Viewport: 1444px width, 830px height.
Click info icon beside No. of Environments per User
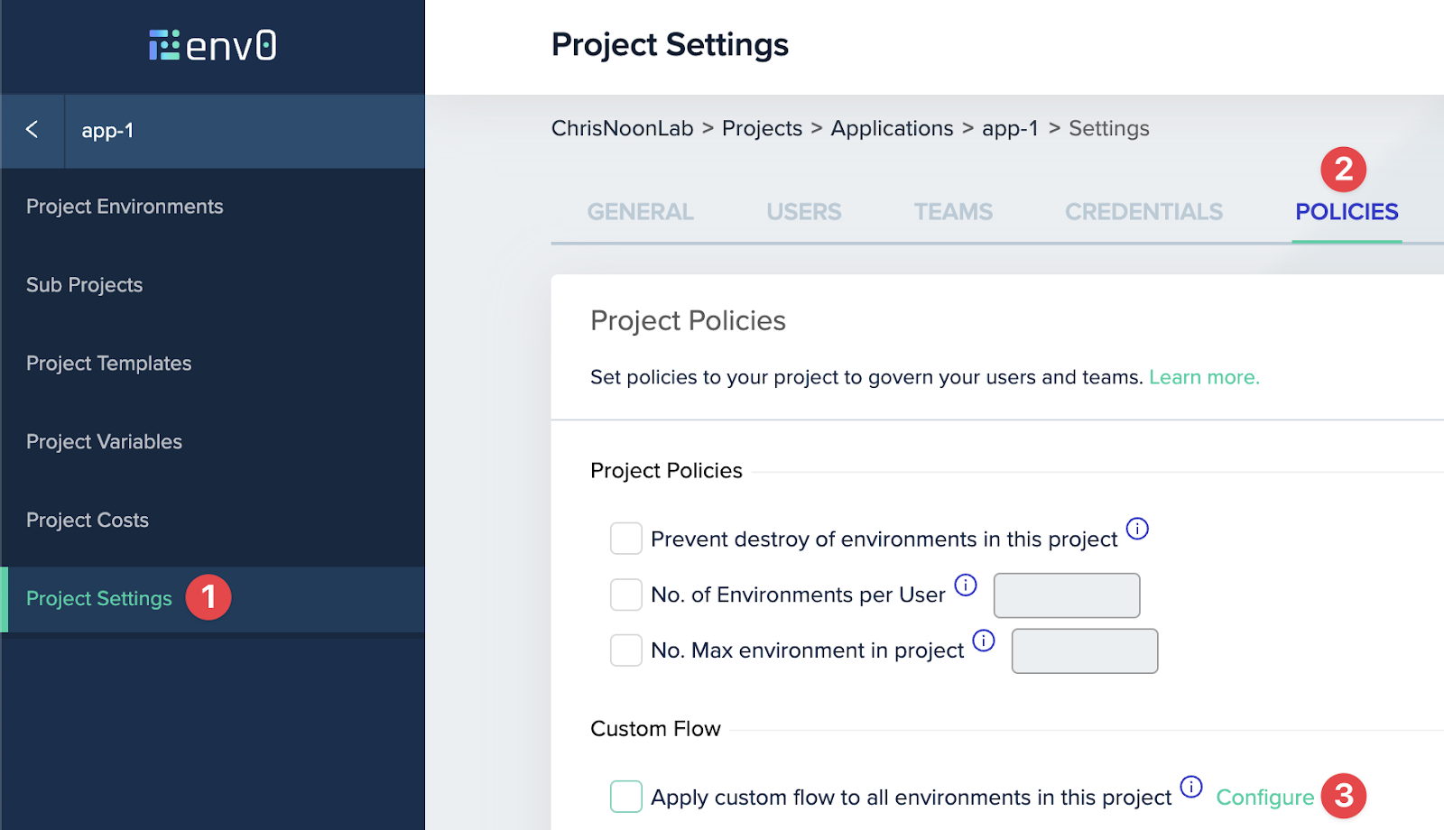coord(966,586)
